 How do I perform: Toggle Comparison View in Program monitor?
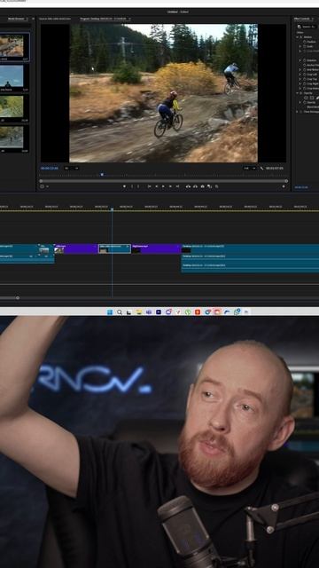pos(209,186)
